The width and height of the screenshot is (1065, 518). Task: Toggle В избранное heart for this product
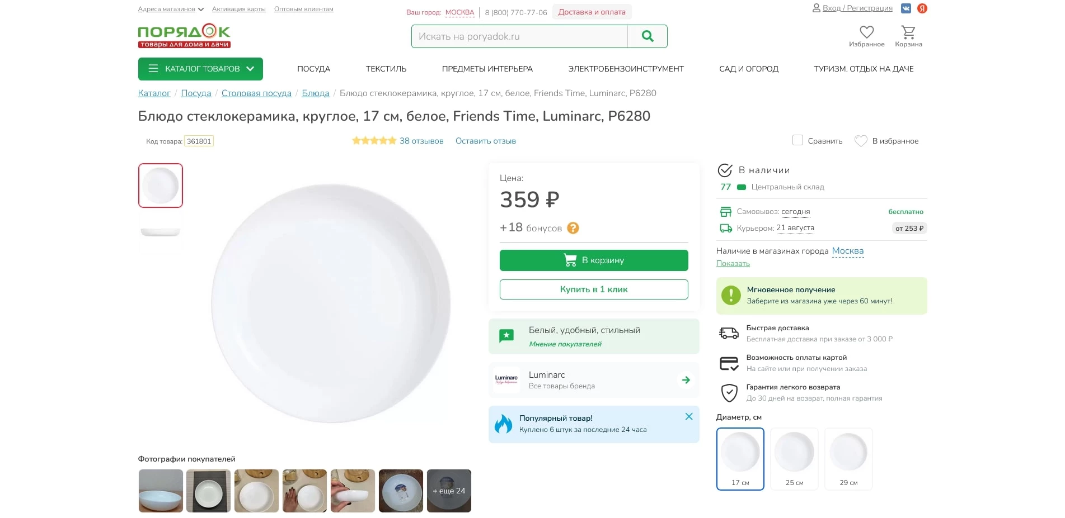coord(861,141)
